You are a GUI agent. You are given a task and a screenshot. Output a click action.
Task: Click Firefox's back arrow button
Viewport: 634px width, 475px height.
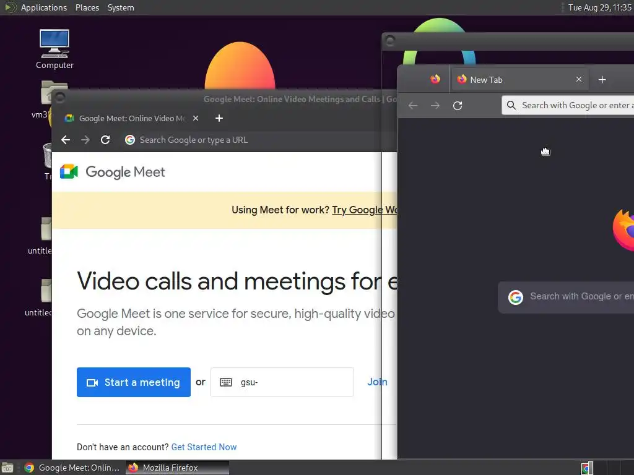(x=413, y=105)
